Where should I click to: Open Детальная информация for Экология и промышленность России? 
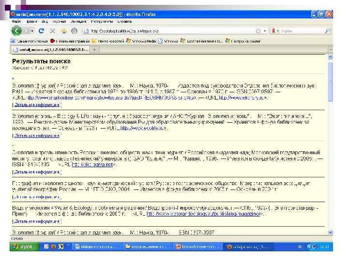(x=37, y=172)
